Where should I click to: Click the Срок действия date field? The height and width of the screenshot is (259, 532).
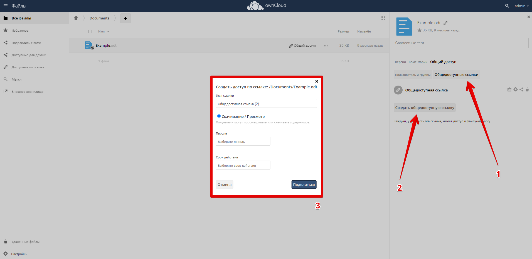(x=243, y=165)
